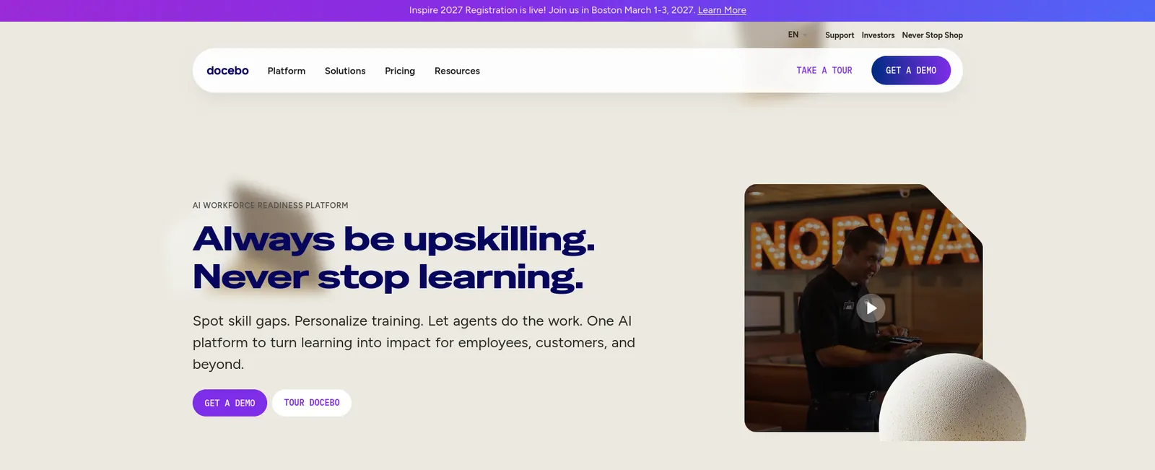Click the Tour Docebo button
Image resolution: width=1155 pixels, height=470 pixels.
312,403
